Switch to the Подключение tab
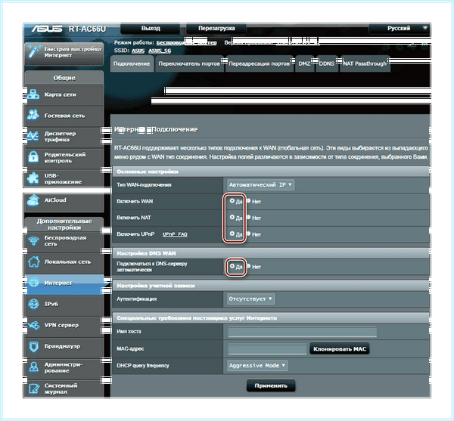This screenshot has width=454, height=421. (132, 63)
